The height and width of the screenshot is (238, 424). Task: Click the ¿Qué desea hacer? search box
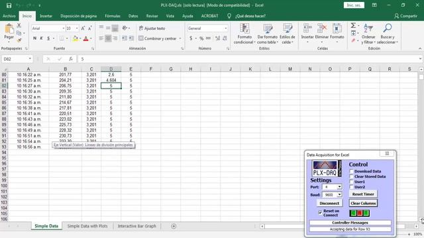coord(250,16)
